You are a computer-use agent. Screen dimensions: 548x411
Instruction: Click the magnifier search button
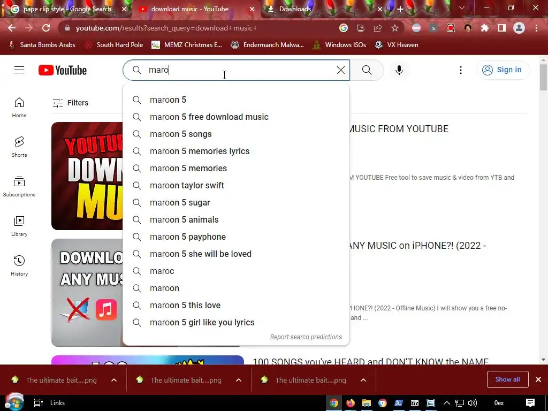click(x=367, y=70)
